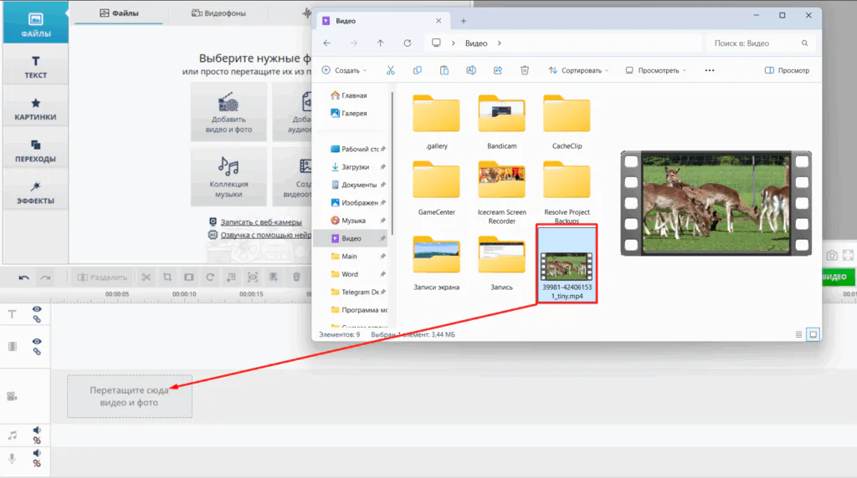Switch to the Видеофоны tab
The height and width of the screenshot is (478, 857).
click(x=218, y=13)
